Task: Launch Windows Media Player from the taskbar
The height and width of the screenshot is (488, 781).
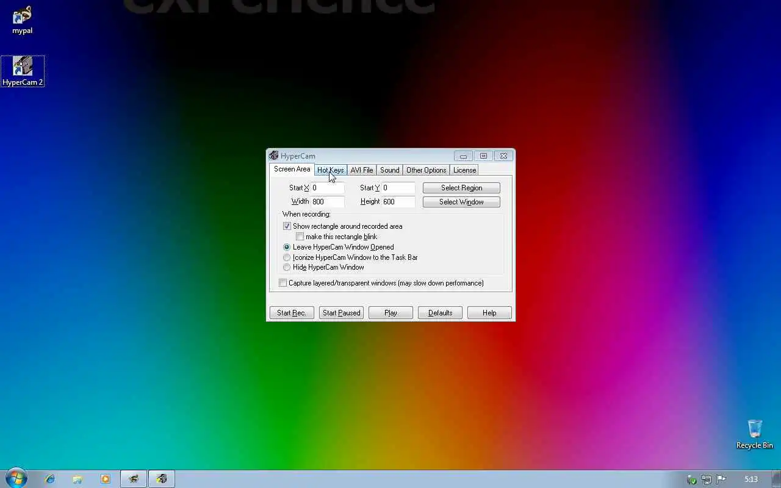Action: [106, 479]
